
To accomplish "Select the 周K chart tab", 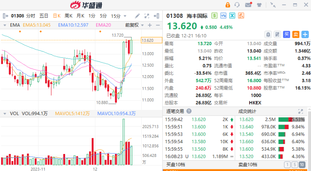I will [68, 16].
